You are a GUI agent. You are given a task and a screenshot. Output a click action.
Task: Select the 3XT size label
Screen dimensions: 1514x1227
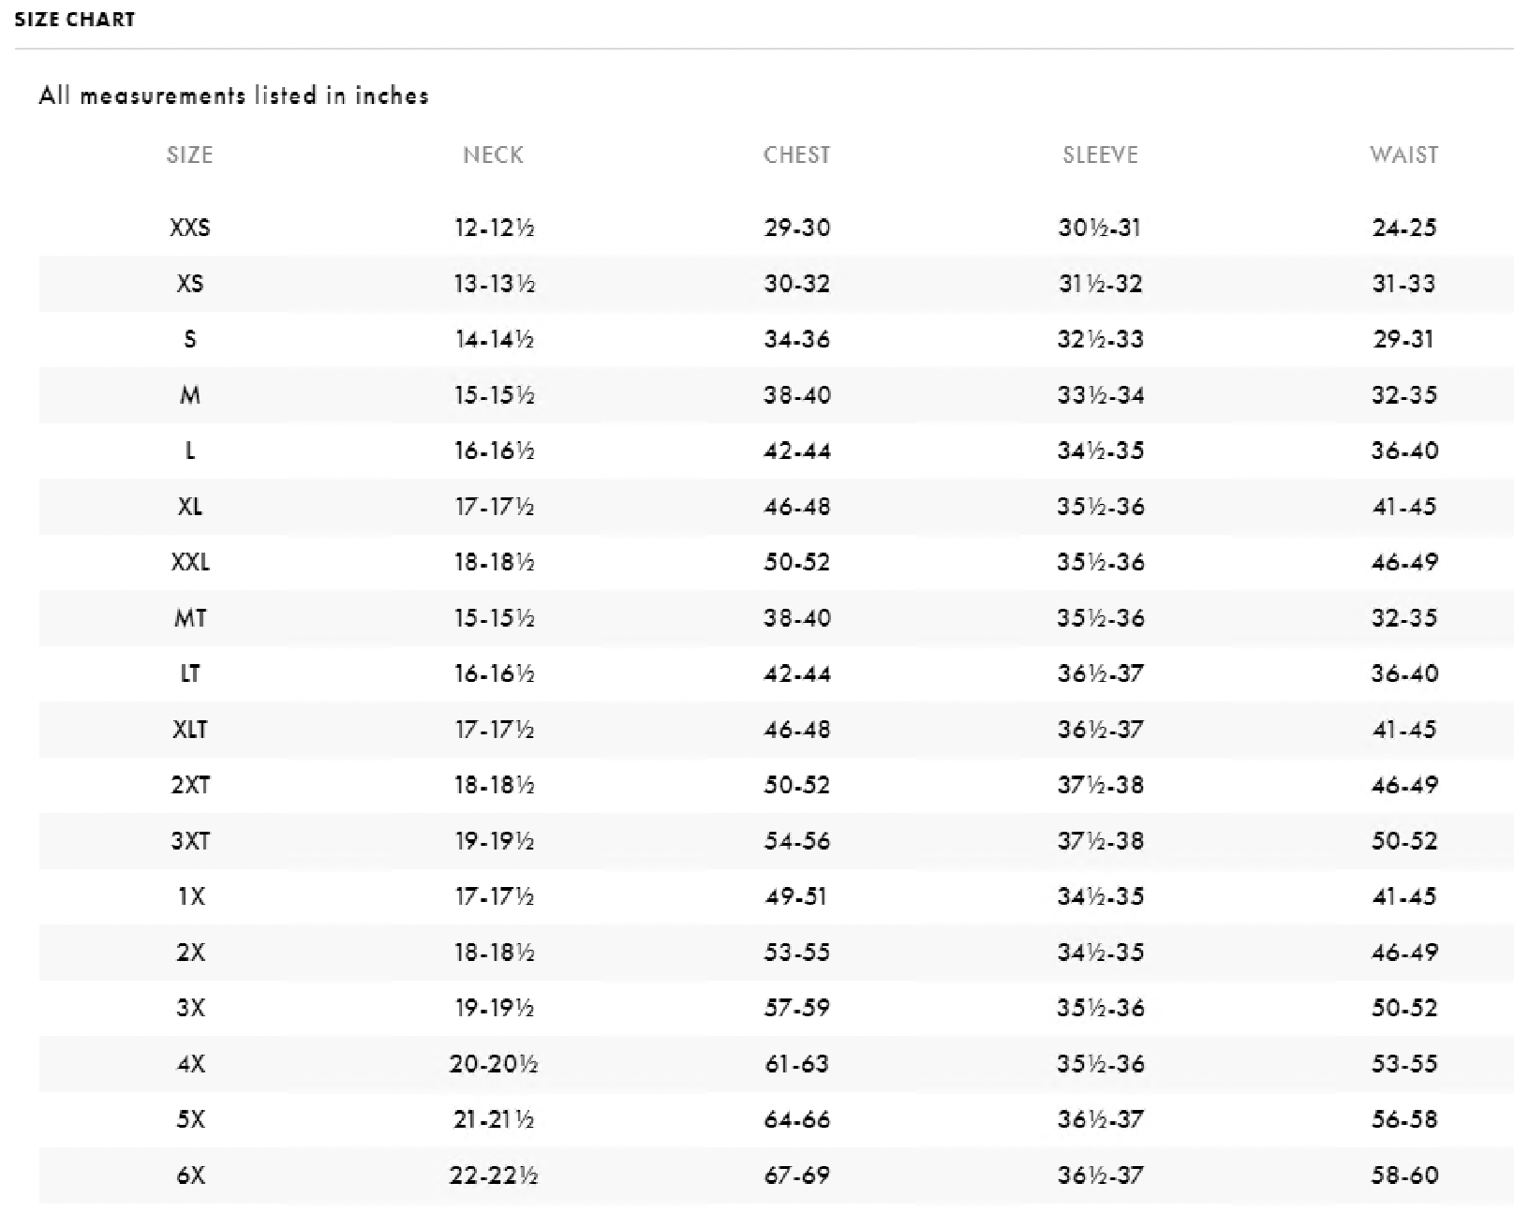pos(189,841)
